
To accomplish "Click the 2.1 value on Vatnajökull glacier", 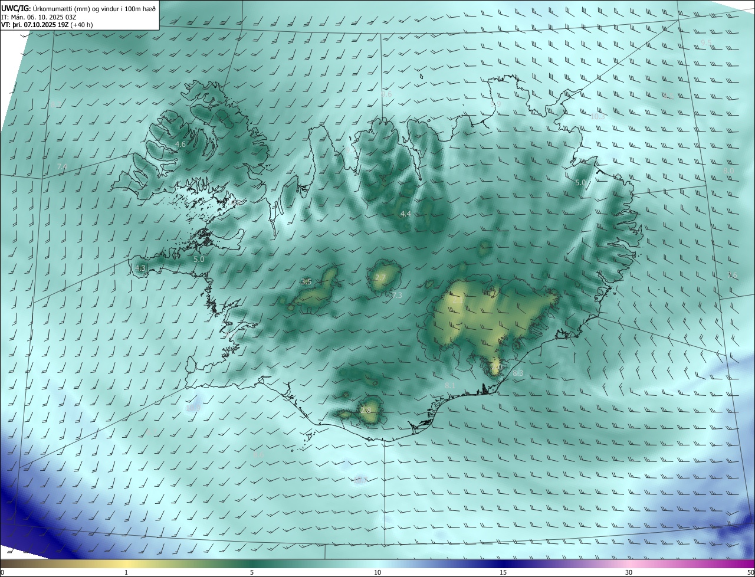I will (x=457, y=300).
